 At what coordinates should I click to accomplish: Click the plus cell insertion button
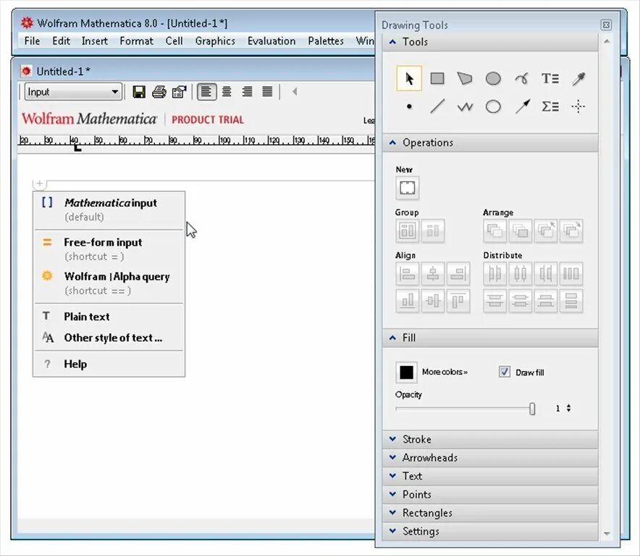pyautogui.click(x=40, y=183)
